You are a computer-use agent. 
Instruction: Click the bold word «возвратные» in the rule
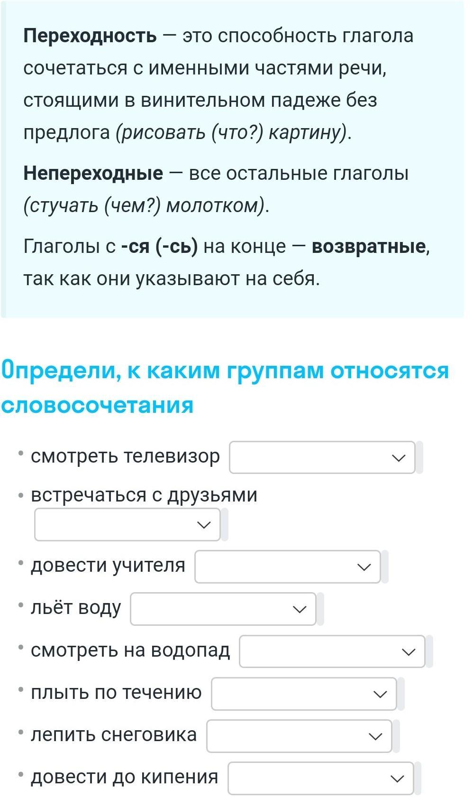[369, 247]
